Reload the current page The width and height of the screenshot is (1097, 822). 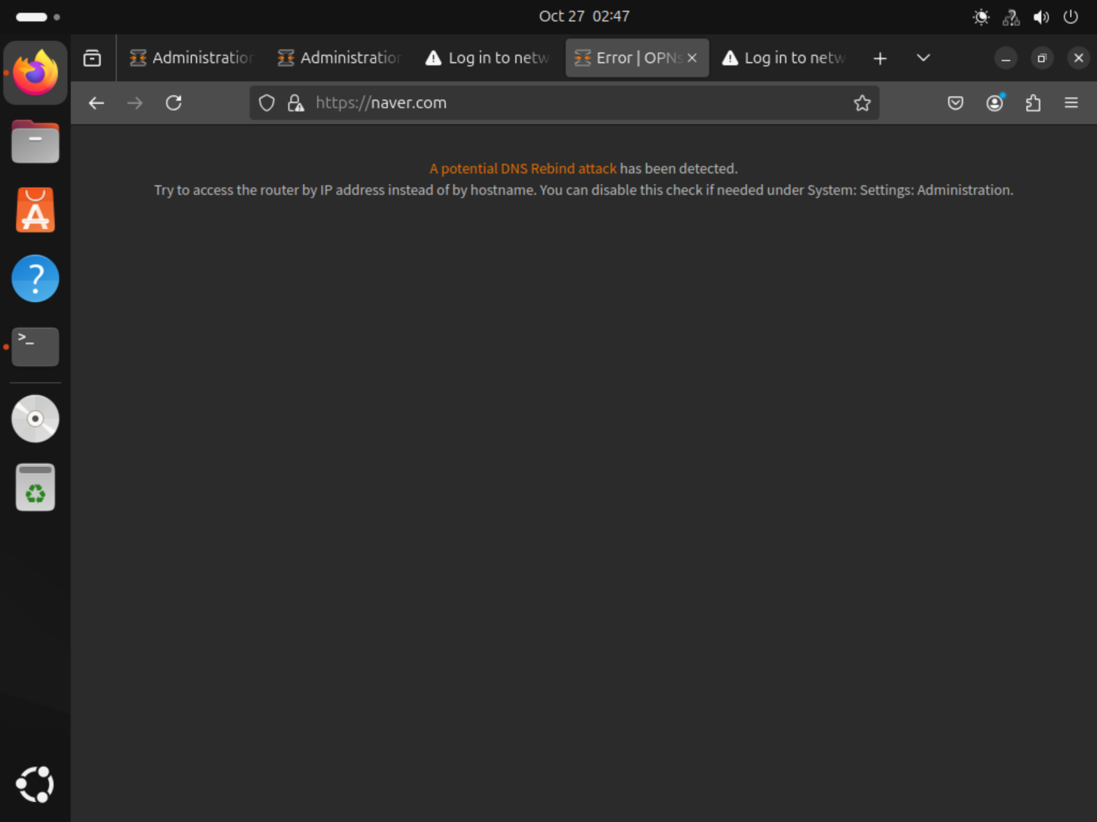[174, 103]
